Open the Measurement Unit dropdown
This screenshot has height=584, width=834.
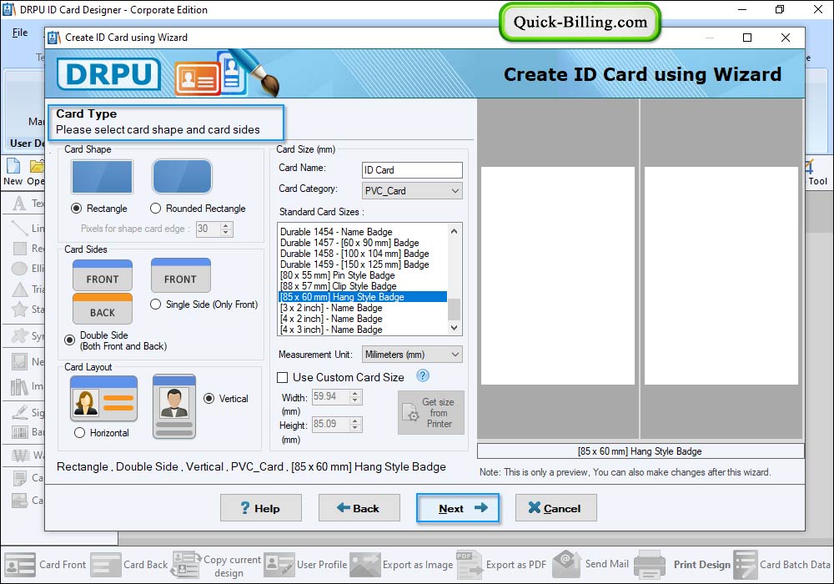click(412, 355)
